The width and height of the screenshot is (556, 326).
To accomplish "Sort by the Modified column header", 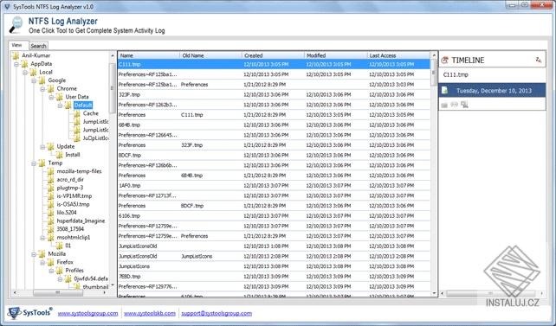I will point(335,55).
